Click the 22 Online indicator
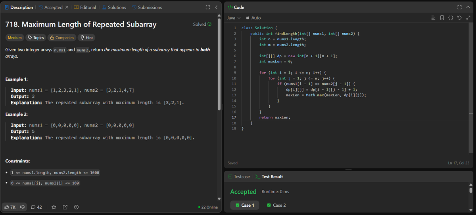The width and height of the screenshot is (476, 215). coord(208,207)
